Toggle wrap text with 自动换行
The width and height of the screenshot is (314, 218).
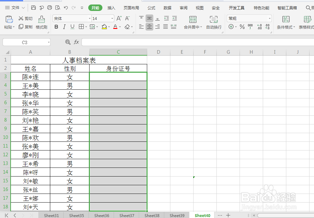point(214,23)
